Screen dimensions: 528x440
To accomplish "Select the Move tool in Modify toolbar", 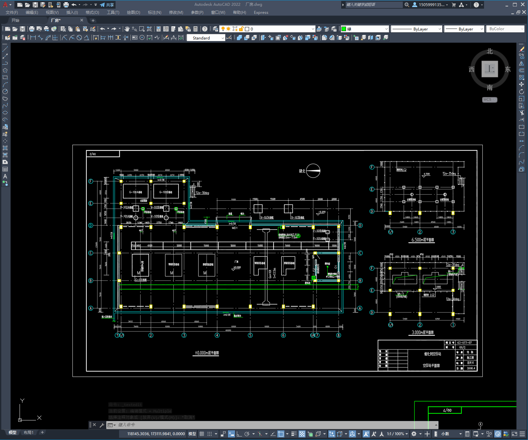I will coord(522,84).
